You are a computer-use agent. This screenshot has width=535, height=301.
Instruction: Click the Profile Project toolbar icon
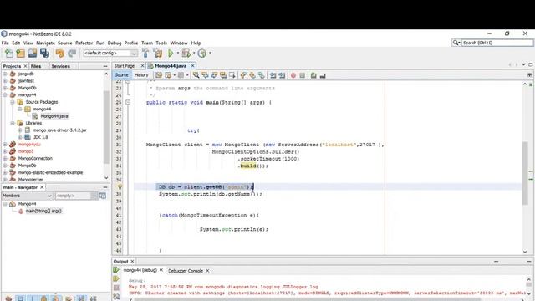[202, 54]
